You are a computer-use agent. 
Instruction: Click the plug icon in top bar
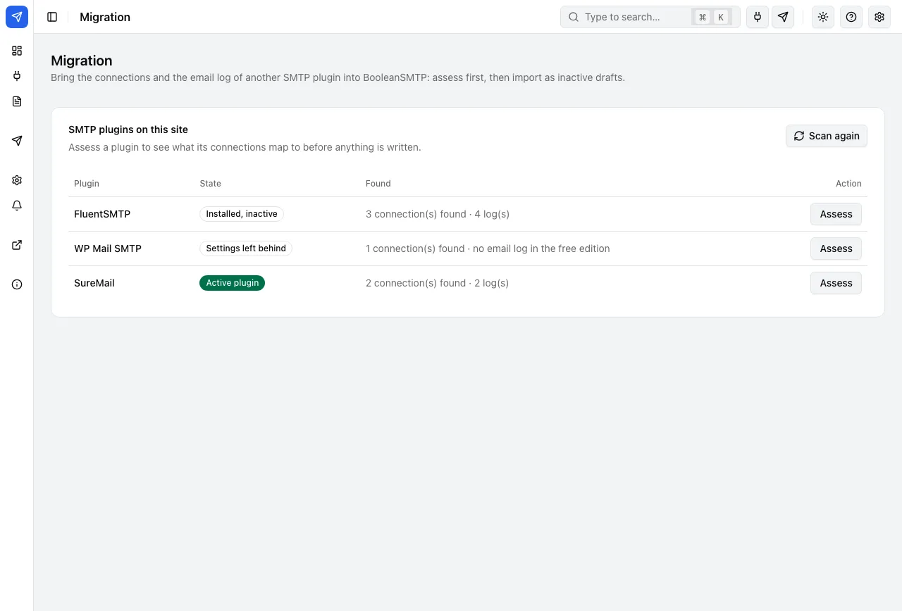[x=758, y=17]
